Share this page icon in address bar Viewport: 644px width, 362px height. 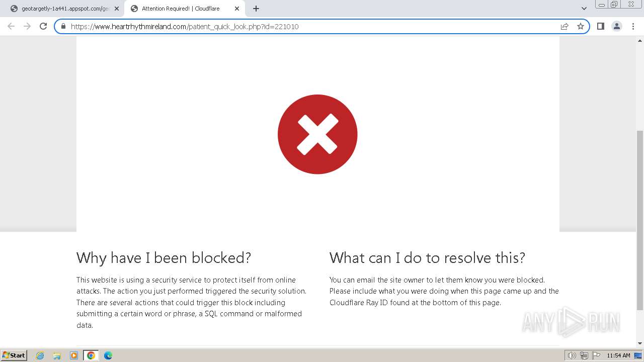[x=565, y=26]
